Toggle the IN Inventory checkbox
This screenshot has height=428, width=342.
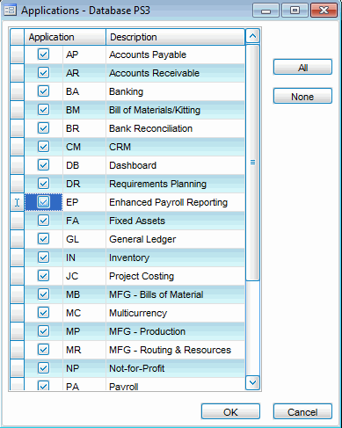click(x=43, y=258)
